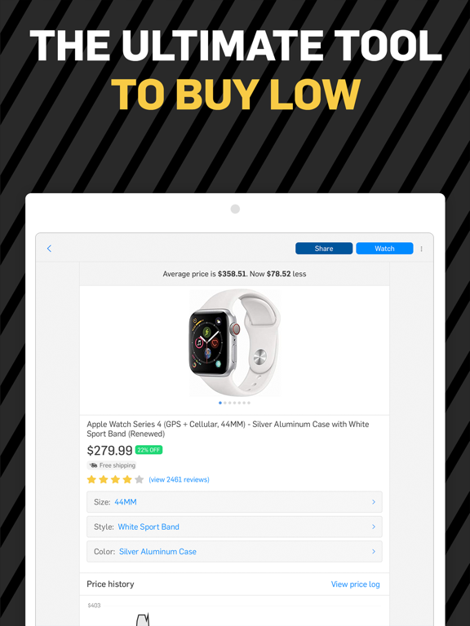Click the Size row chevron arrow

click(x=374, y=502)
